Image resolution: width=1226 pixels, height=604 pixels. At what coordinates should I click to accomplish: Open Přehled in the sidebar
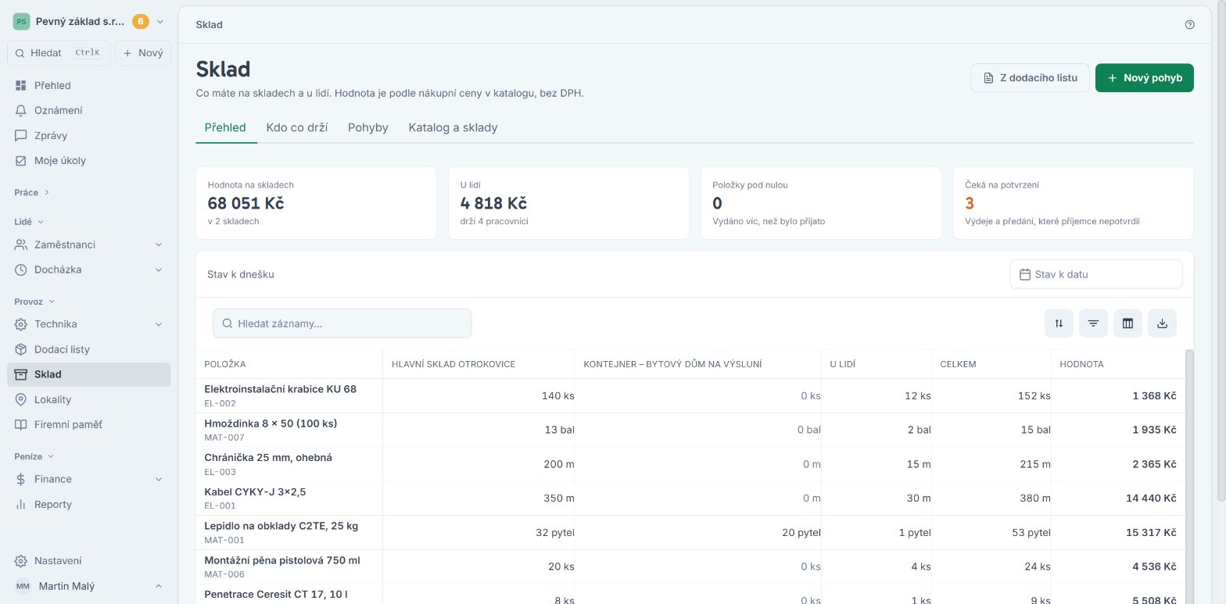[x=88, y=85]
